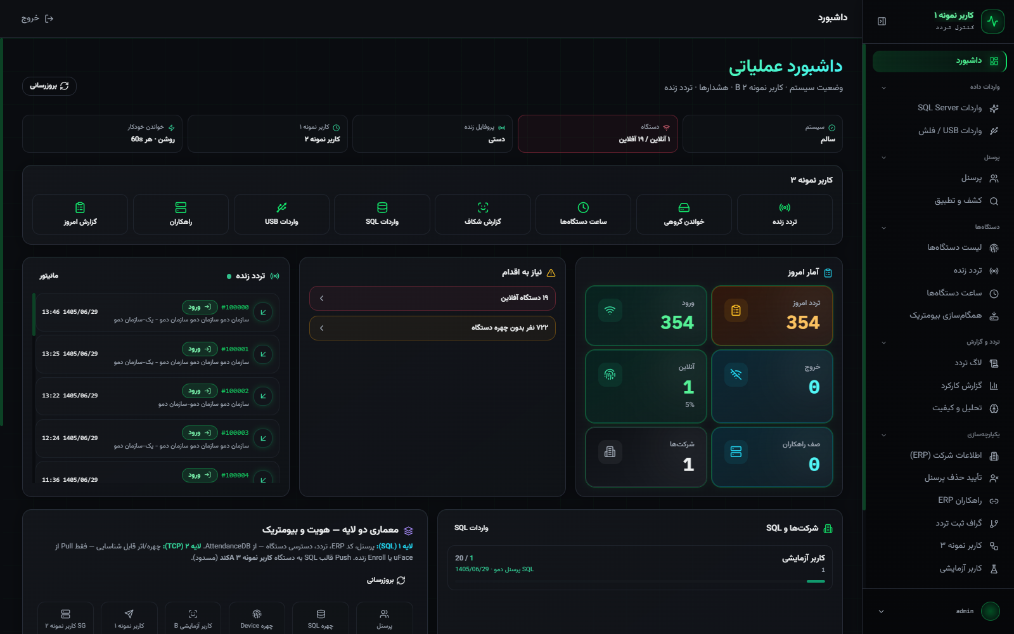Screen dimensions: 1014x634
Task: Open لیست دستگاه‌ها in the sidebar
Action: (x=939, y=247)
